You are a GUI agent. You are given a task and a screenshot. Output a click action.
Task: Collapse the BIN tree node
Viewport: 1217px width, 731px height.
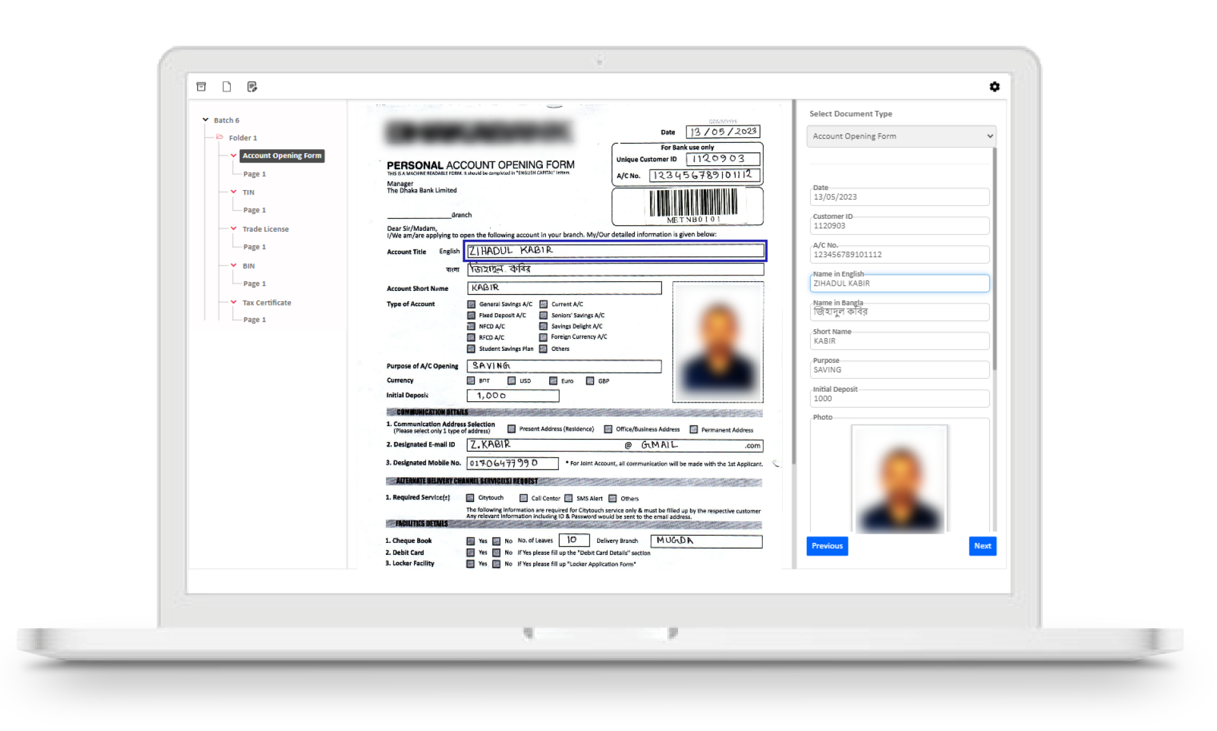coord(233,265)
